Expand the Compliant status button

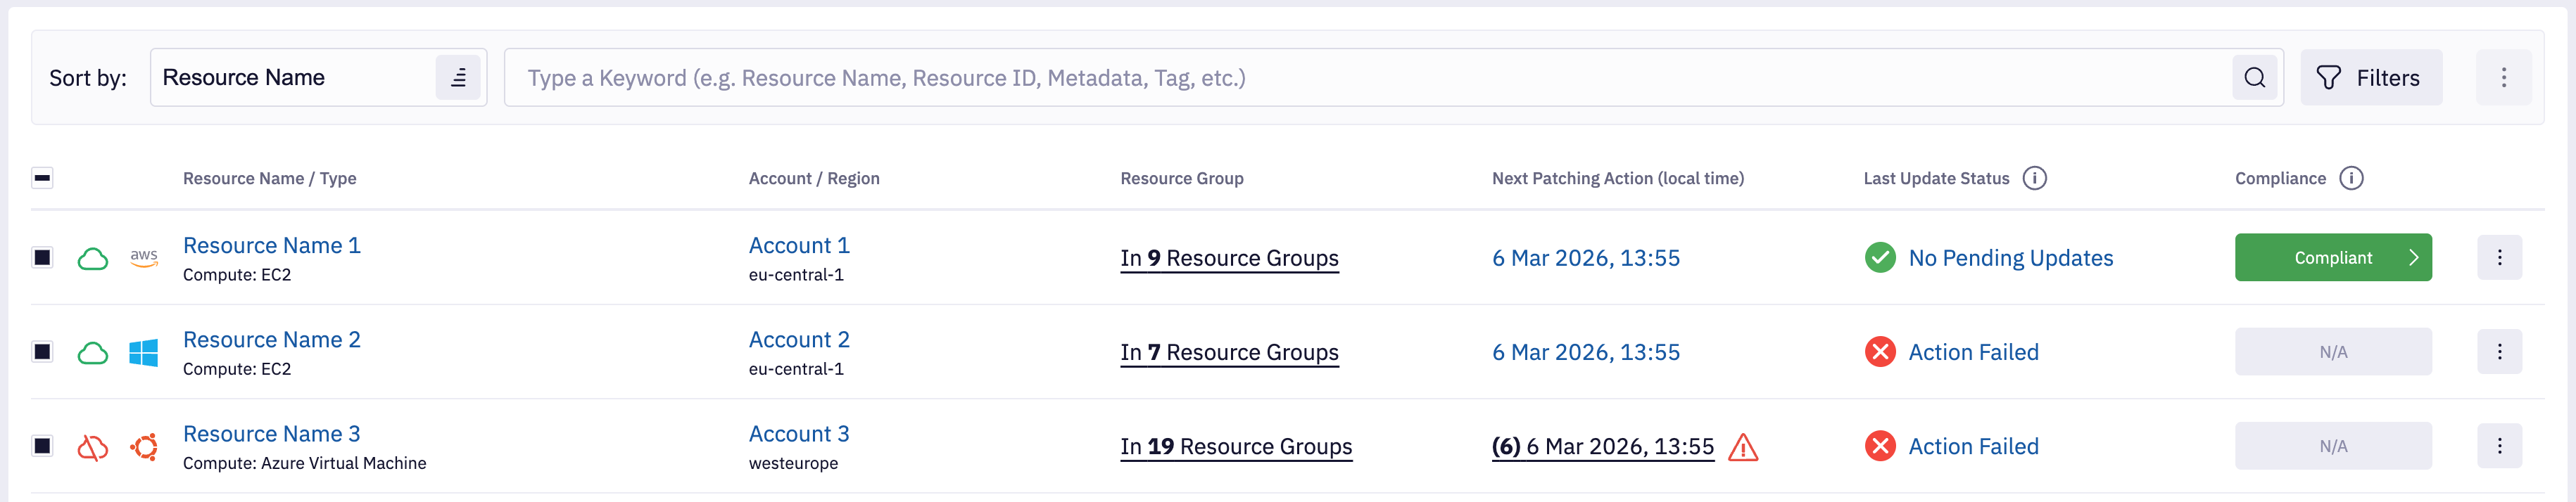(2332, 257)
